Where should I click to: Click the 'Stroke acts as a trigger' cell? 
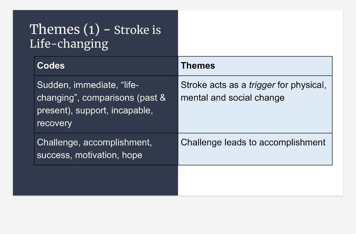click(x=255, y=104)
